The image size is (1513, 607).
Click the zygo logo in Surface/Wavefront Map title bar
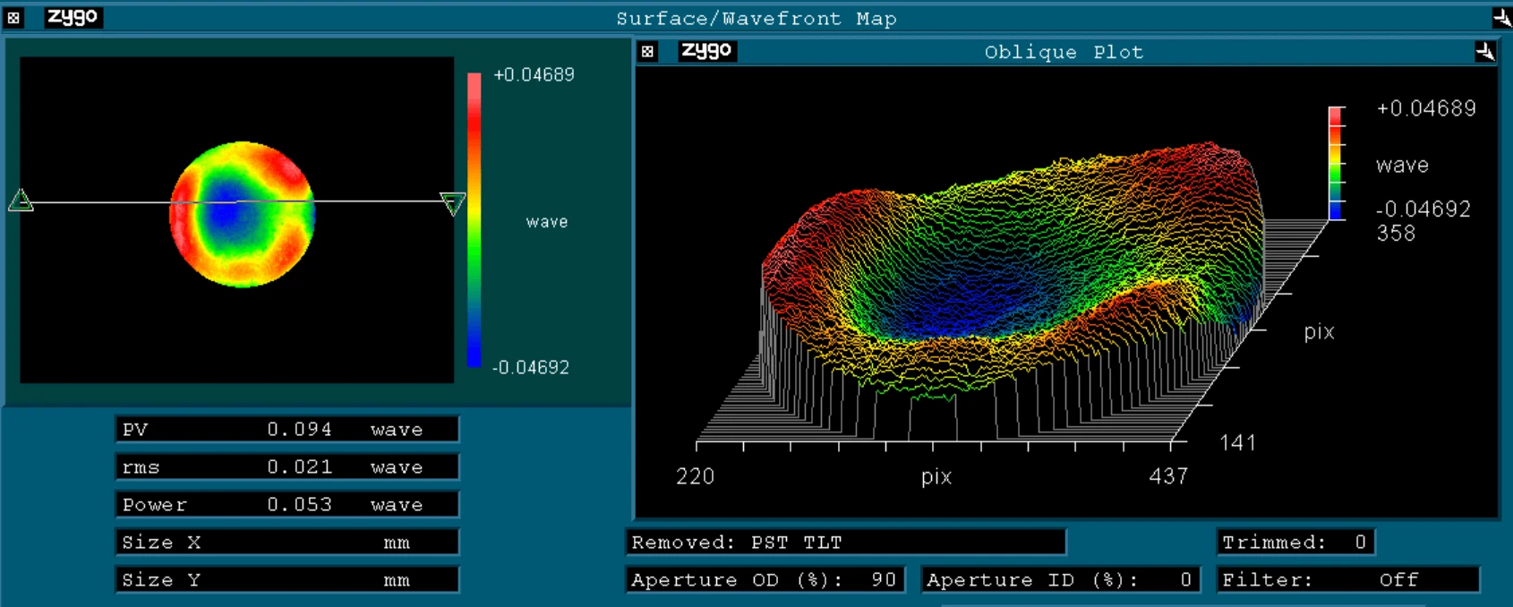pos(73,18)
